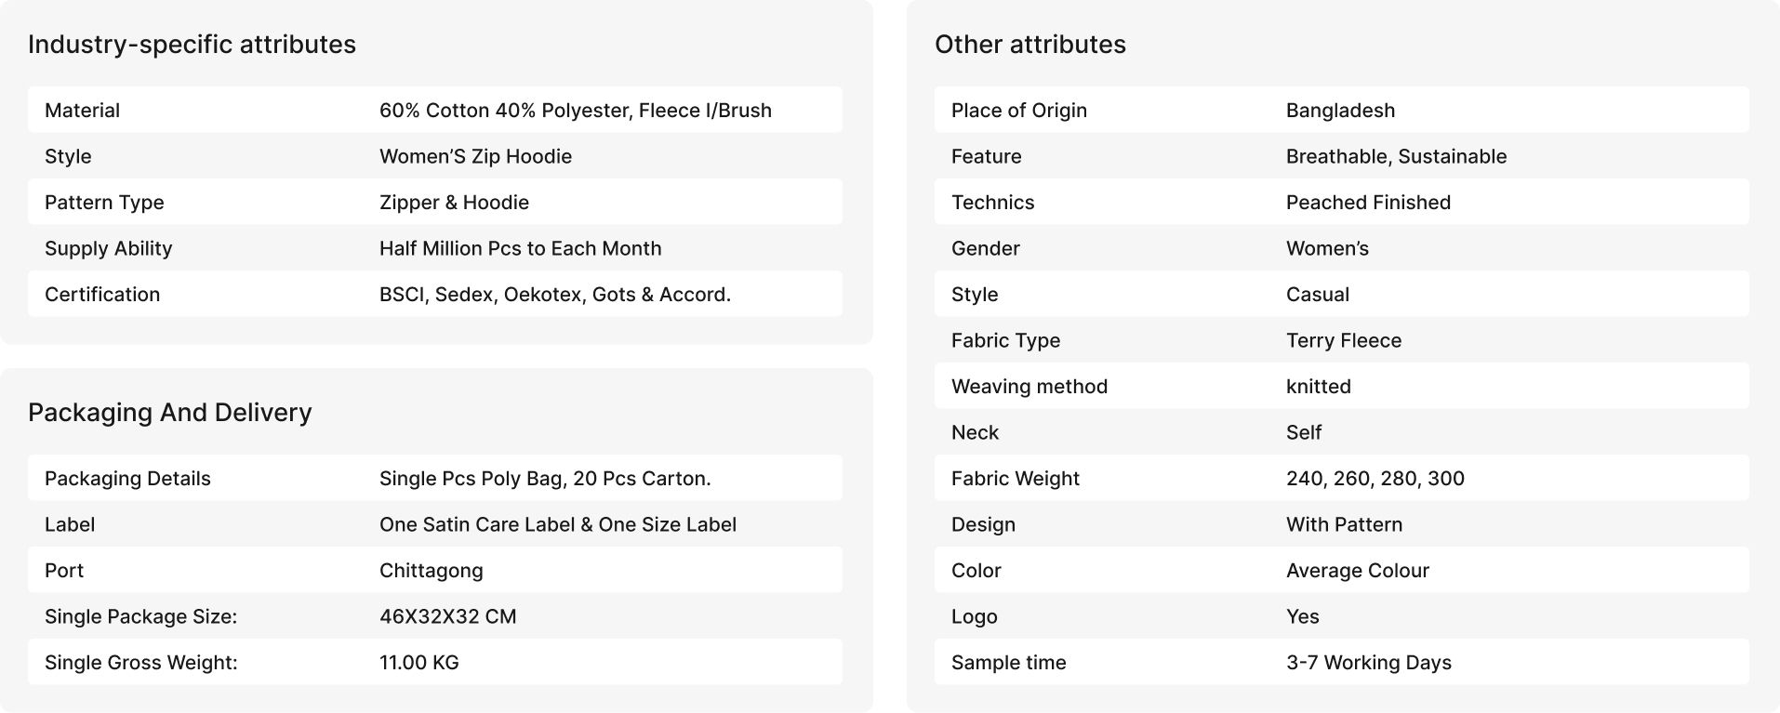The image size is (1780, 713).
Task: Click the Single Gross Weight 11.00 KG value
Action: point(419,663)
